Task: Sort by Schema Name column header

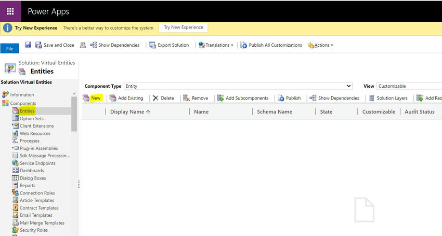Action: pos(275,112)
